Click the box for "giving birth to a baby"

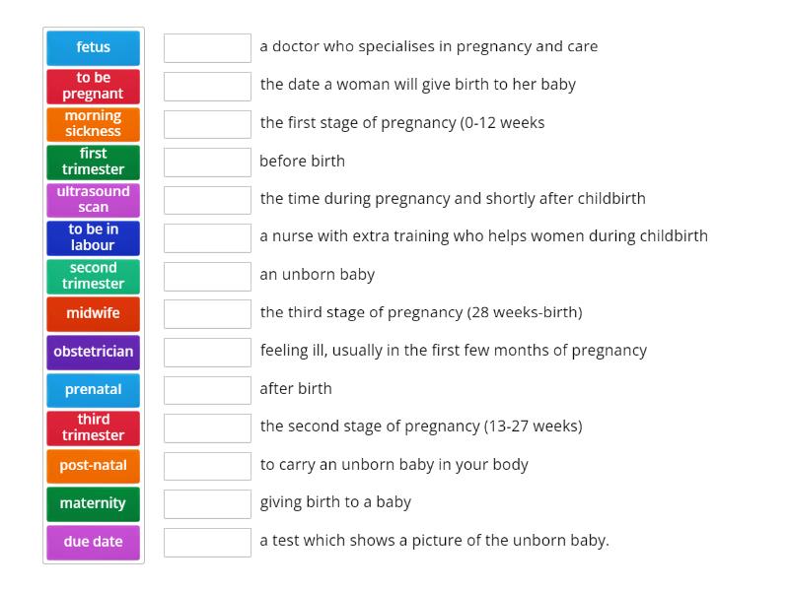click(x=207, y=502)
